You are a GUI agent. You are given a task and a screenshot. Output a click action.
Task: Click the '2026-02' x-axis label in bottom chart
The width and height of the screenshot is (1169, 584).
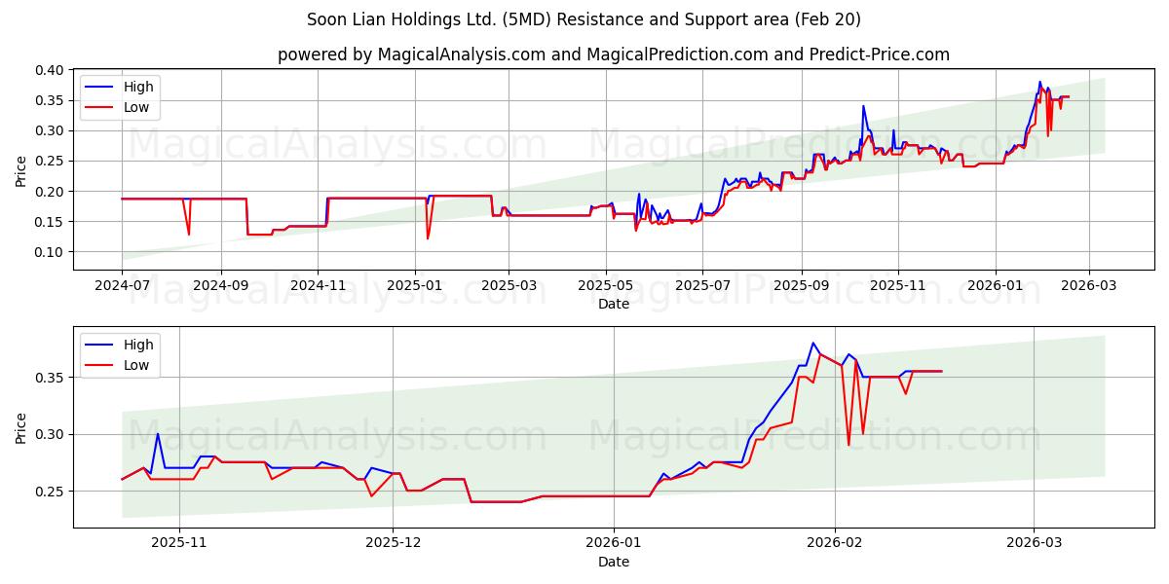pos(837,545)
